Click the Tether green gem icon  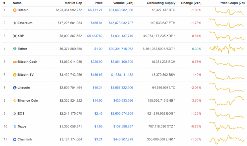pyautogui.click(x=15, y=49)
